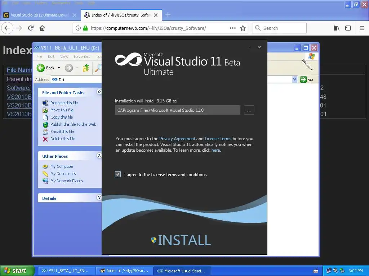Click the 'here' link to learn more

click(216, 150)
